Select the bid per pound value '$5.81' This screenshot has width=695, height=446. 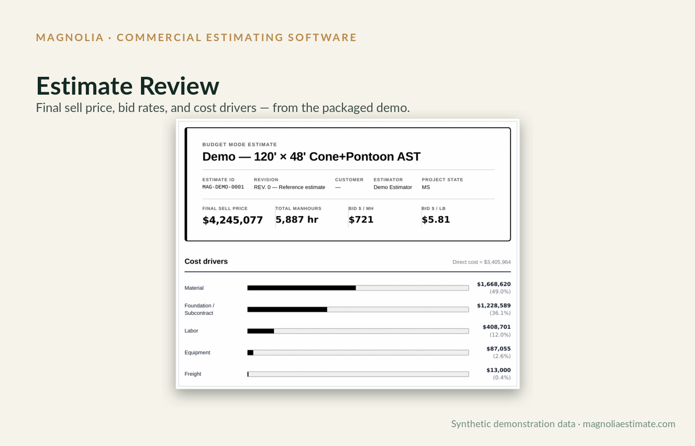(x=436, y=220)
